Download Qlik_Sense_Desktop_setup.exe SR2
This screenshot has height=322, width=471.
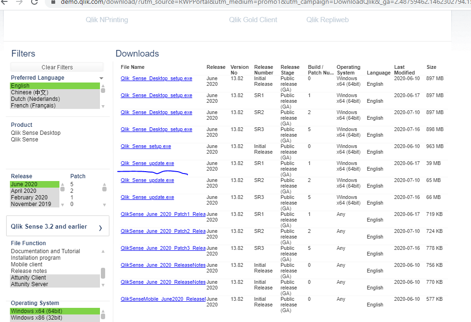point(157,112)
